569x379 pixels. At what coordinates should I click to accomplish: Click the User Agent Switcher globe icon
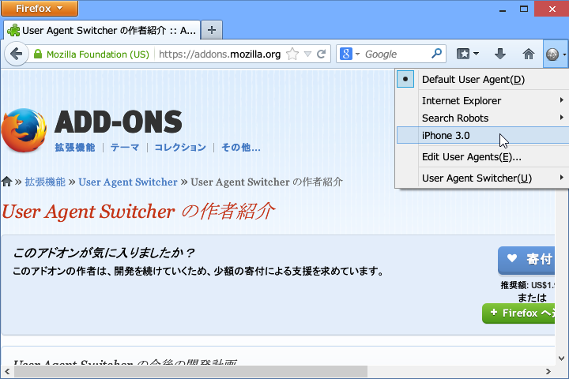click(552, 54)
